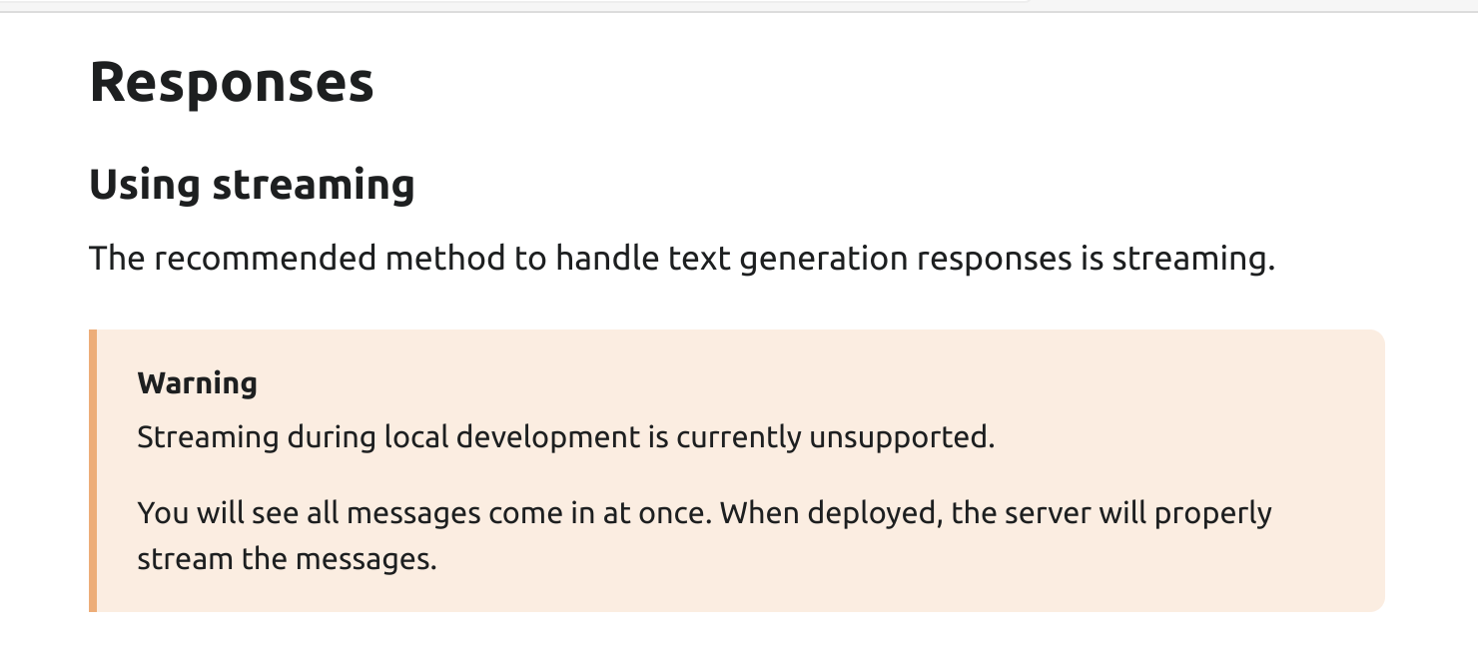The image size is (1478, 648).
Task: Click the line "Streaming during local development"
Action: (x=565, y=437)
